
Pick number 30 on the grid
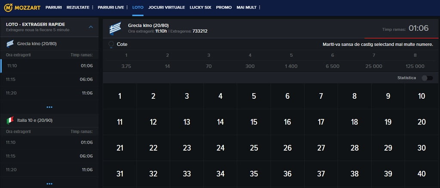(x=422, y=148)
